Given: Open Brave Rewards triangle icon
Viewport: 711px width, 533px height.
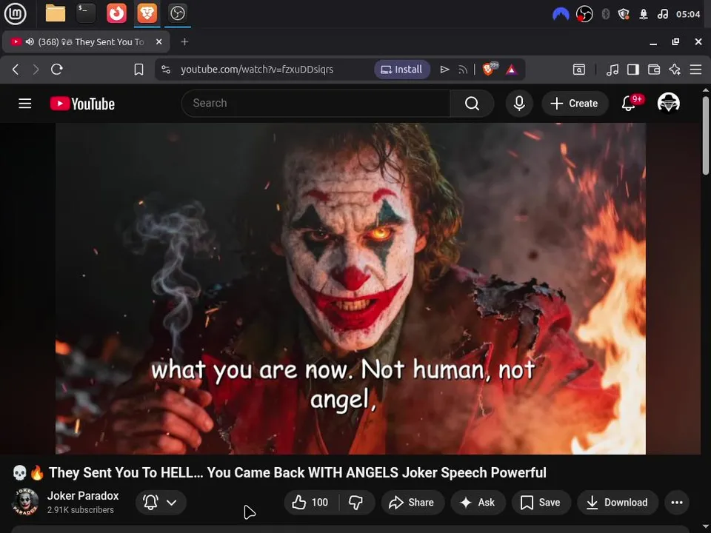Looking at the screenshot, I should point(512,70).
